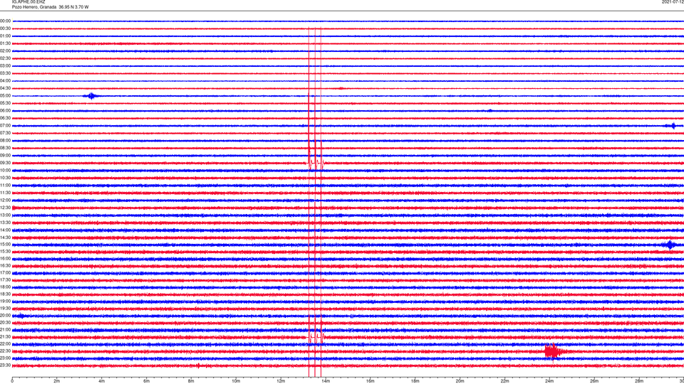
Task: Click the 21:30 trace time label
Action: coord(5,336)
